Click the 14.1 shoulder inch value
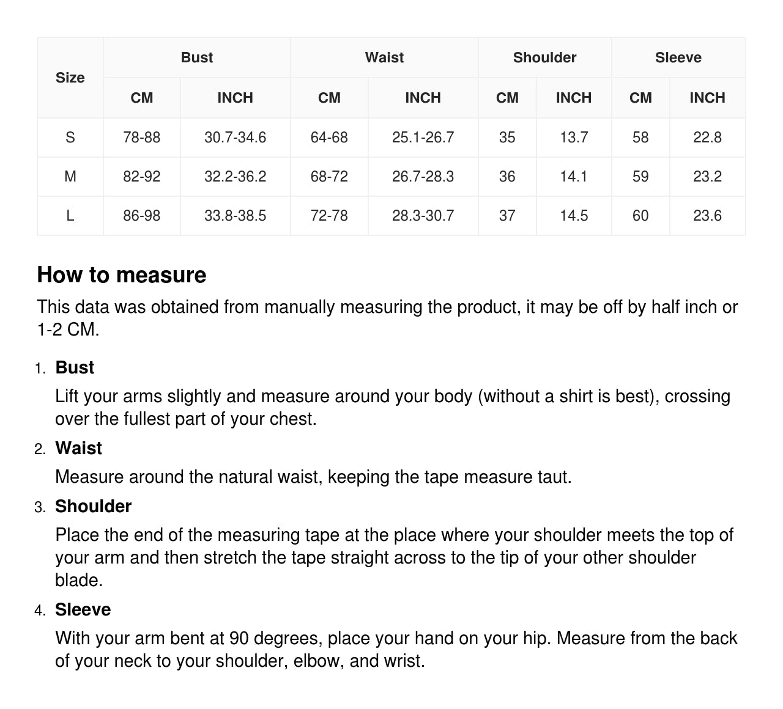The width and height of the screenshot is (783, 709). click(574, 177)
